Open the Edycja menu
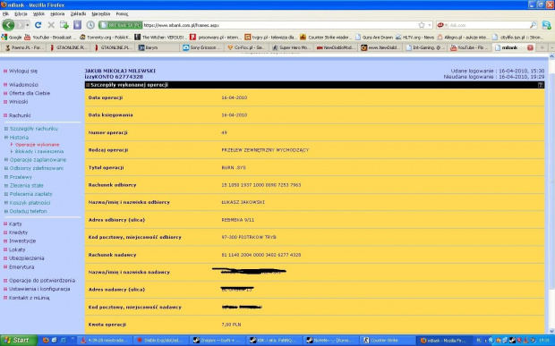This screenshot has width=555, height=346. [x=21, y=13]
